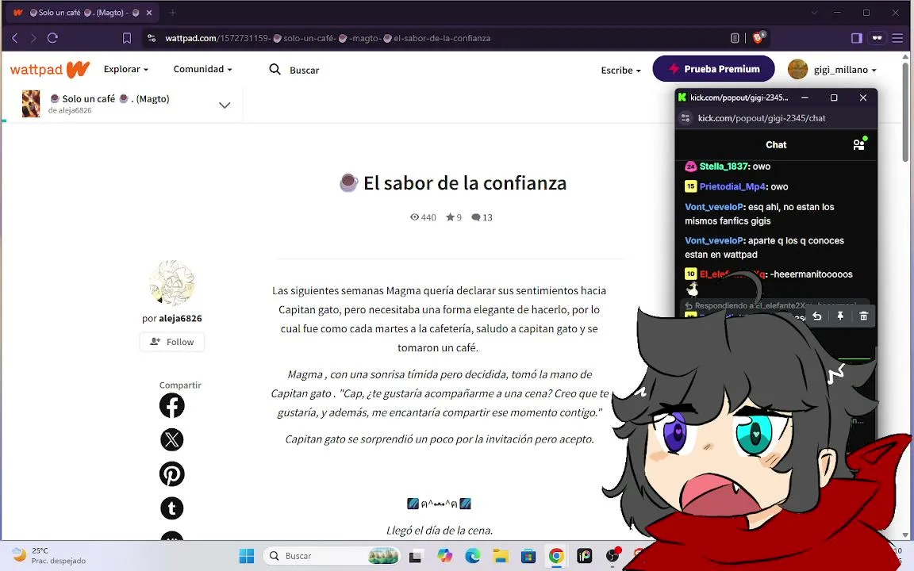This screenshot has height=571, width=914.
Task: Open the tab search dropdown arrow
Action: [814, 12]
